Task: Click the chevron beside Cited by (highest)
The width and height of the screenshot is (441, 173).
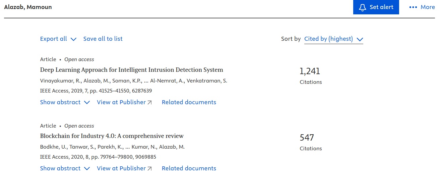Action: pyautogui.click(x=360, y=39)
